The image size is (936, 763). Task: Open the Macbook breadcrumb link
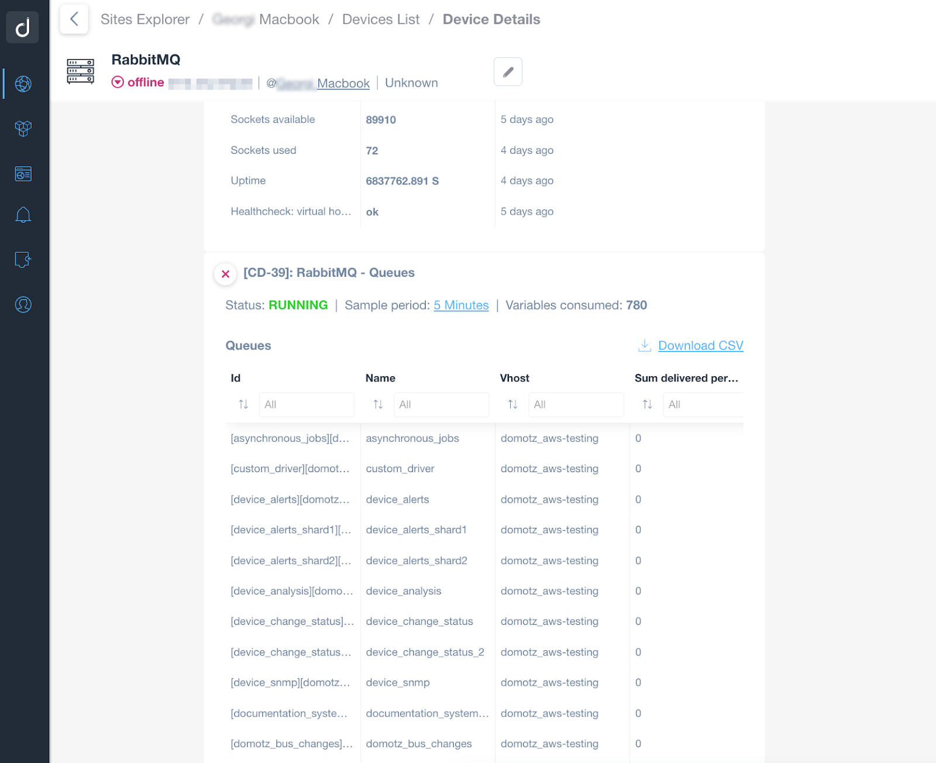tap(266, 19)
